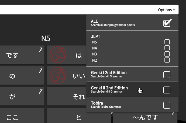Enable Genki I 2nd Edition checkbox
Viewport: 186px width, 123px height.
pos(167,75)
